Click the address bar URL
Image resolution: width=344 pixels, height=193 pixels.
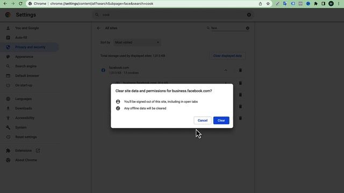pos(102,4)
